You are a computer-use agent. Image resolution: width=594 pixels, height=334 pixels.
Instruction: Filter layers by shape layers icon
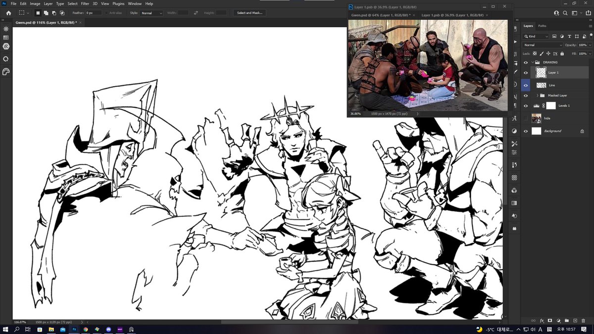click(577, 37)
